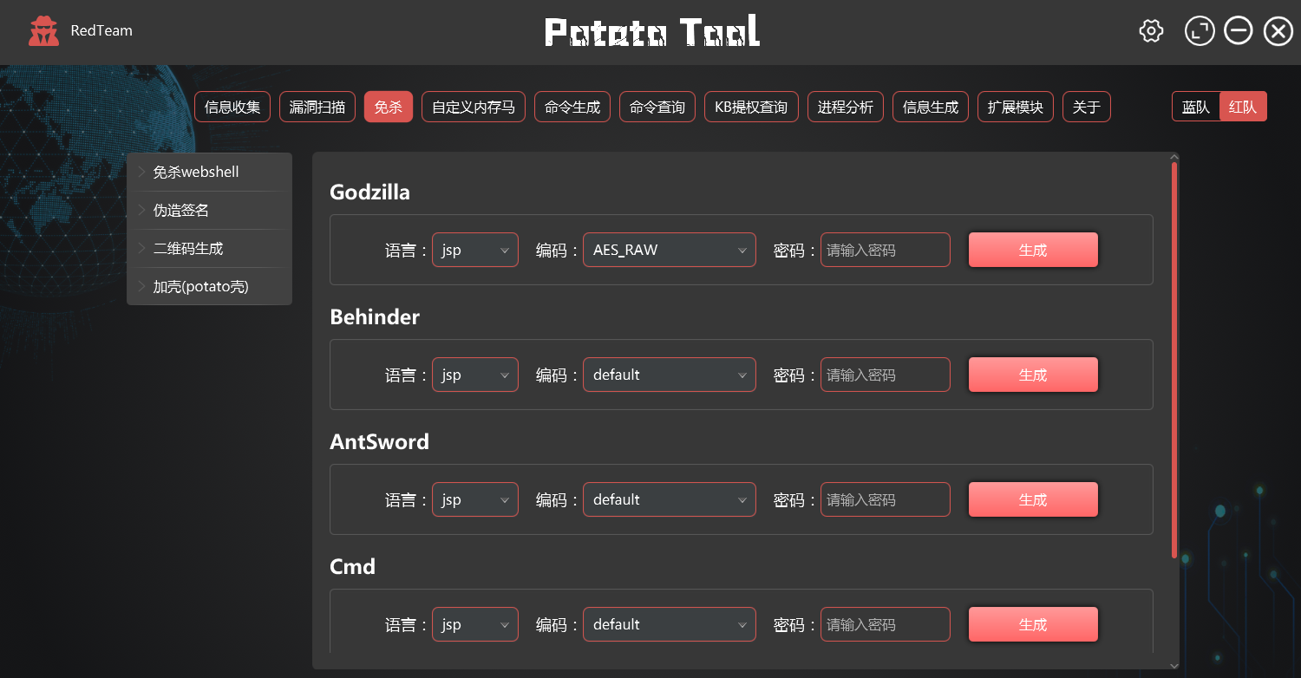Open the Behinder 编码 default dropdown
This screenshot has width=1301, height=678.
(x=670, y=375)
